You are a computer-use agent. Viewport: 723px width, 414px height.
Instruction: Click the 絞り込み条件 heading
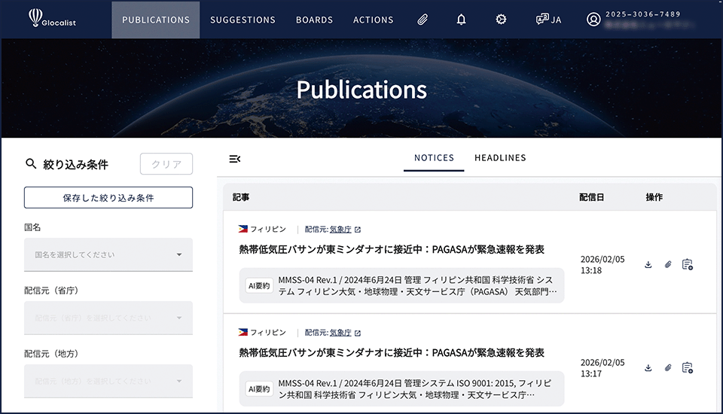click(x=75, y=165)
